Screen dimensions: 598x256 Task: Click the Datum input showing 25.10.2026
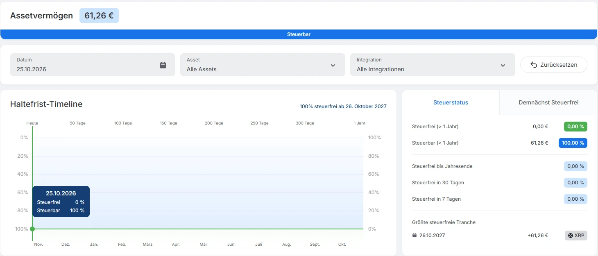coord(93,65)
